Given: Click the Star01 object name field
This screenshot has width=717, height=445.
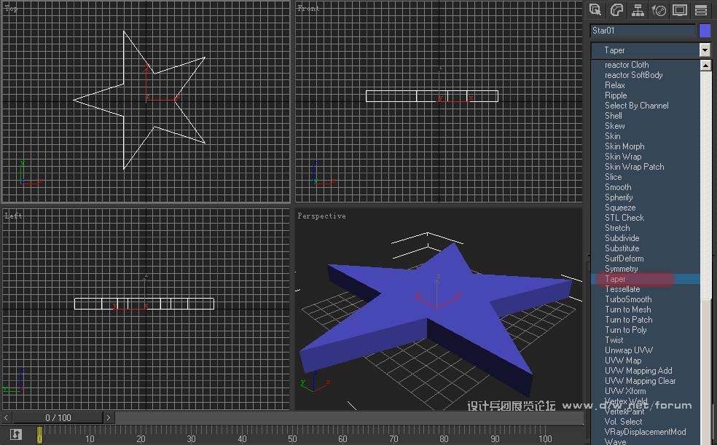Looking at the screenshot, I should pyautogui.click(x=643, y=31).
